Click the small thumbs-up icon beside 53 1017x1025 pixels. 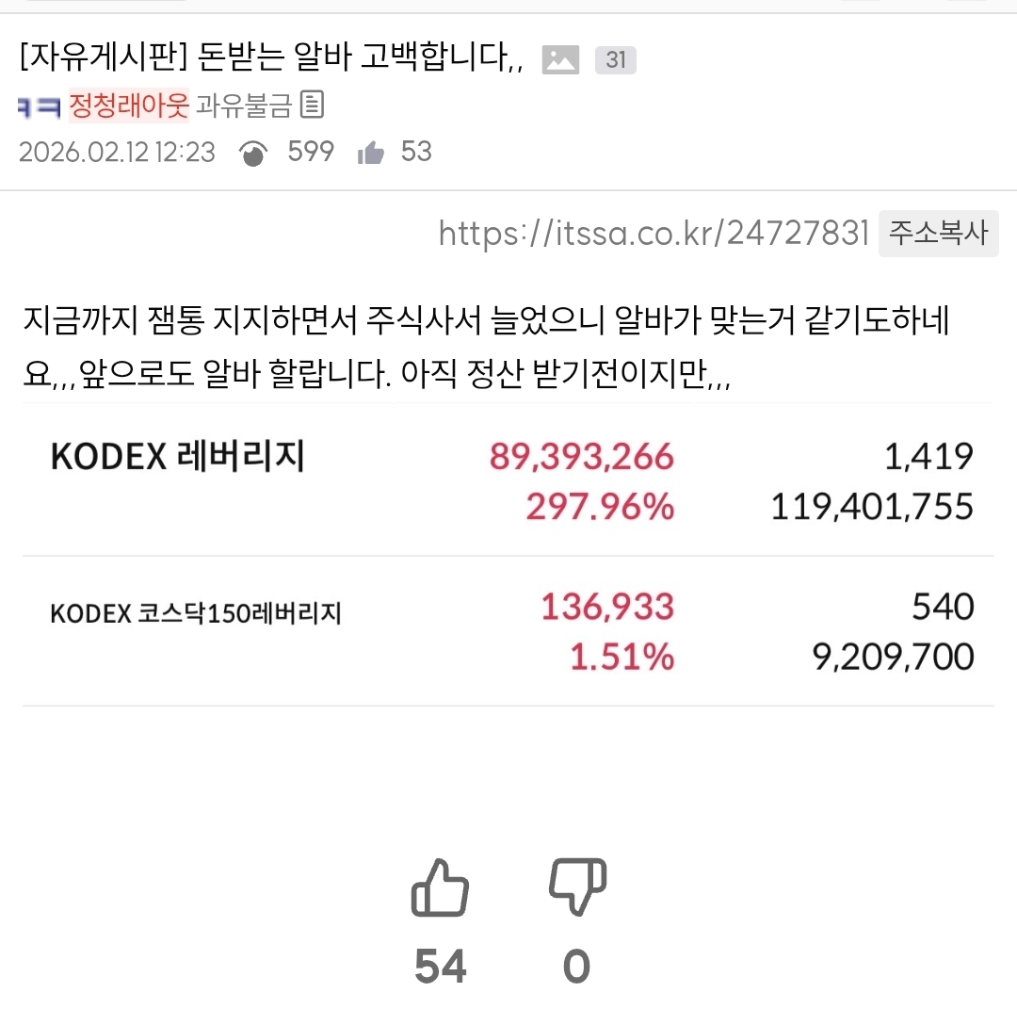click(371, 154)
